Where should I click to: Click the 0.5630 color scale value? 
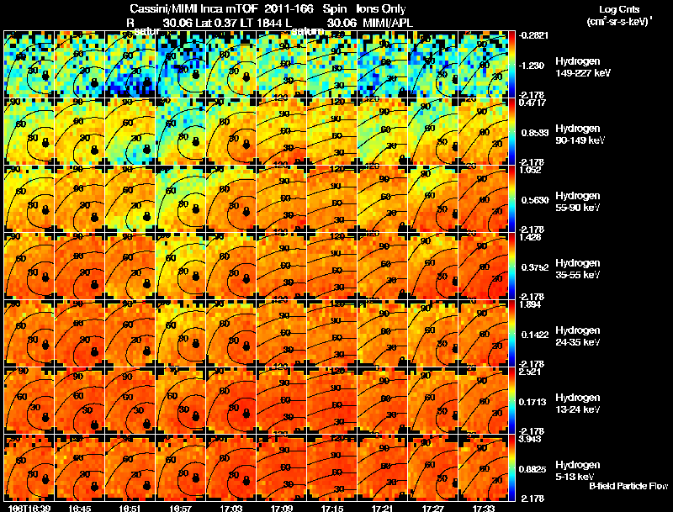pyautogui.click(x=535, y=200)
